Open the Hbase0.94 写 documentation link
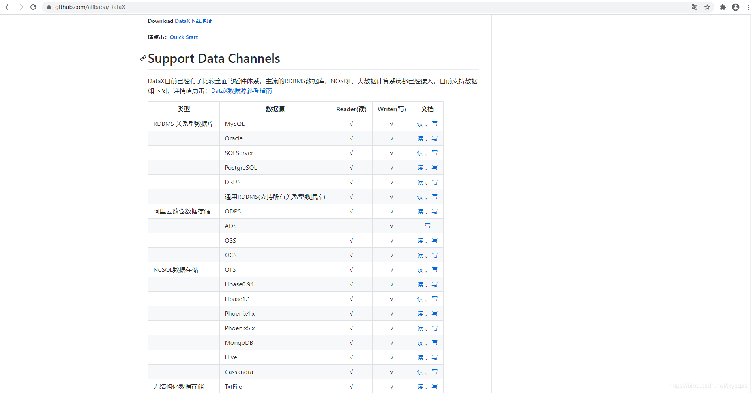 click(434, 284)
